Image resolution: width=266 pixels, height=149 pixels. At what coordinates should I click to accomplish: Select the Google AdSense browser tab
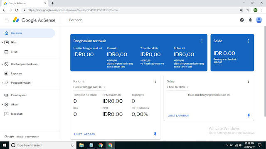click(x=25, y=3)
